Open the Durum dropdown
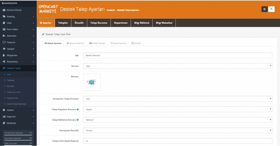This screenshot has width=280, height=146. [178, 66]
